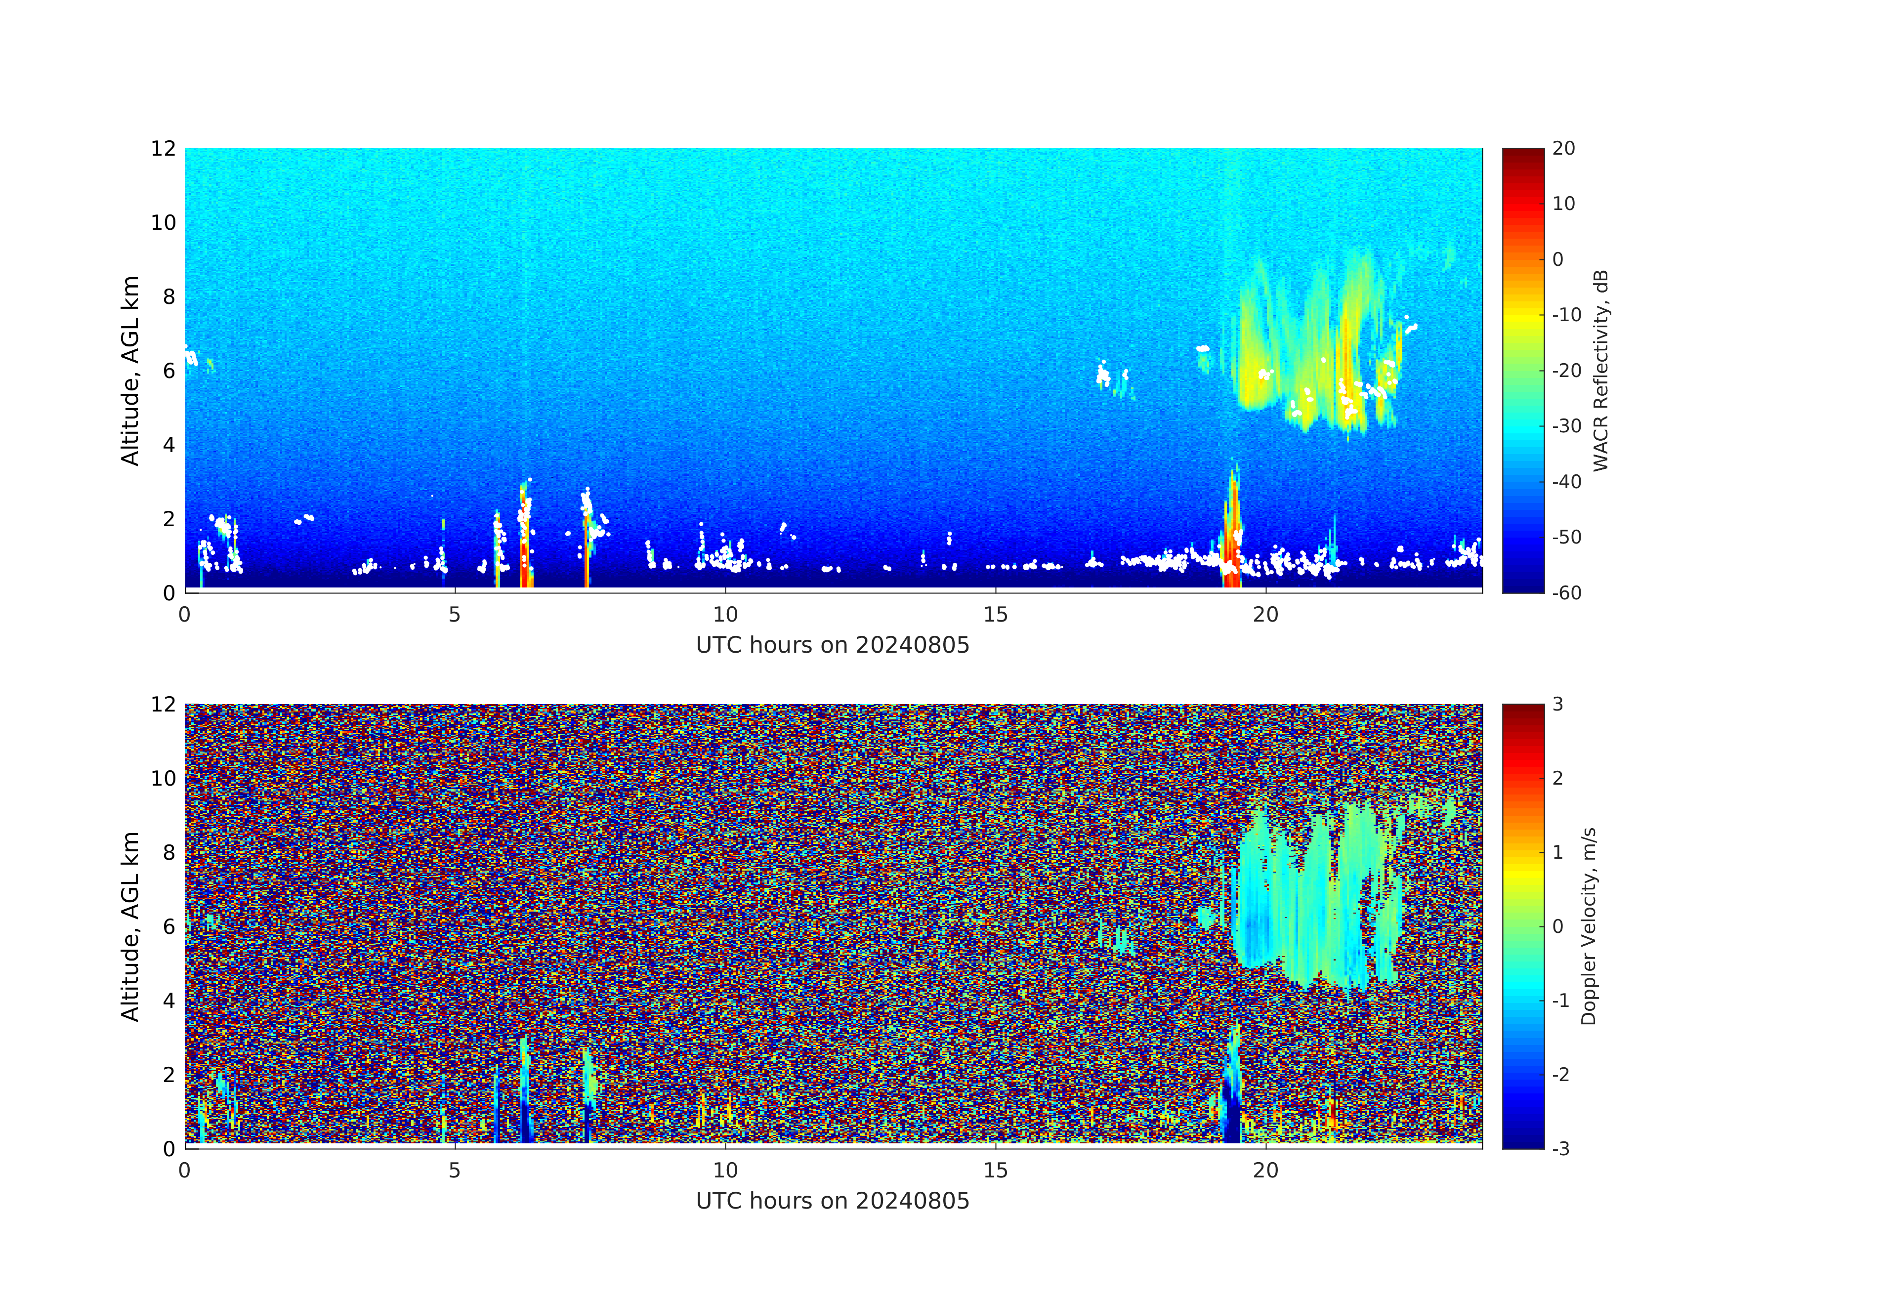Click the white dots cluster near hour 17 at 6 km
Viewport: 1890px width, 1297px height.
coord(1103,376)
